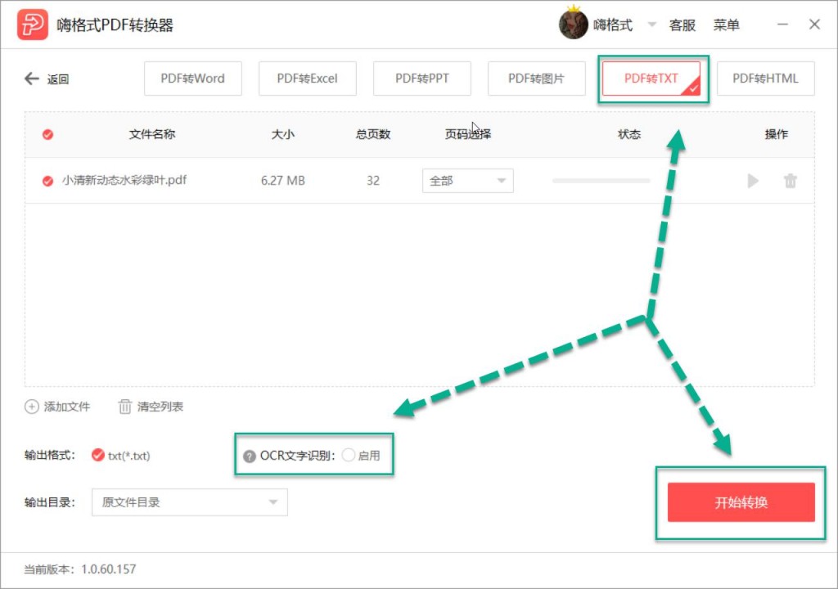This screenshot has height=589, width=838.
Task: Click the 页码选择 column header
Action: 467,134
